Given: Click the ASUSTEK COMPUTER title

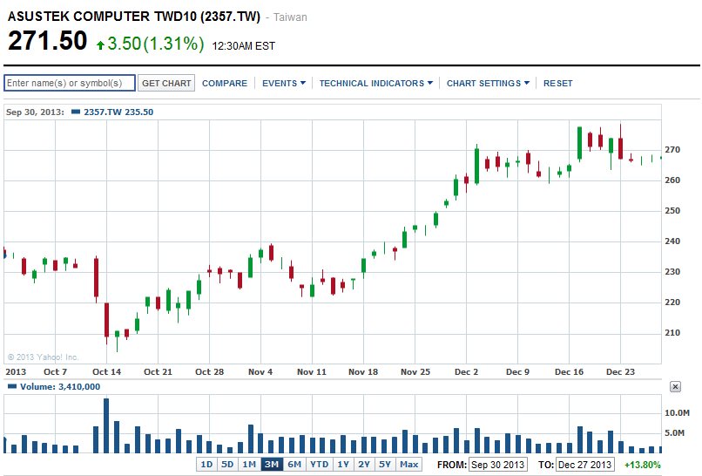Looking at the screenshot, I should point(134,17).
